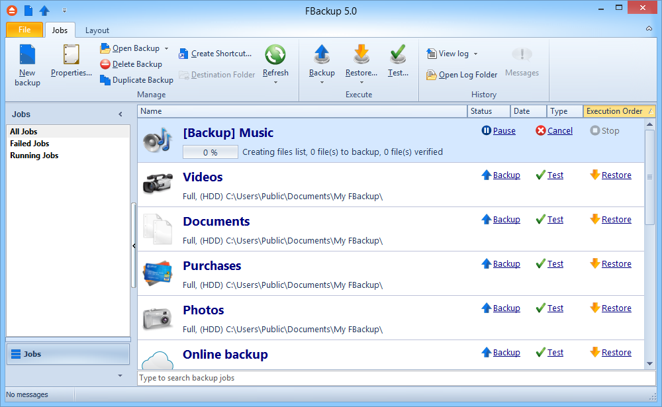Click the Music backup progress bar

[211, 152]
